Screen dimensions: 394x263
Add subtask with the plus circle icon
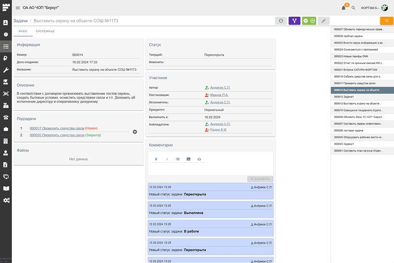135,132
